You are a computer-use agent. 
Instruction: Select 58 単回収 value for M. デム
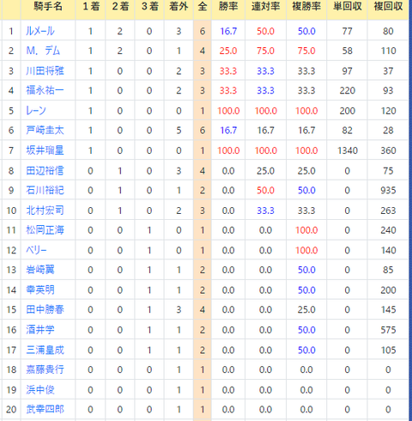coord(348,51)
